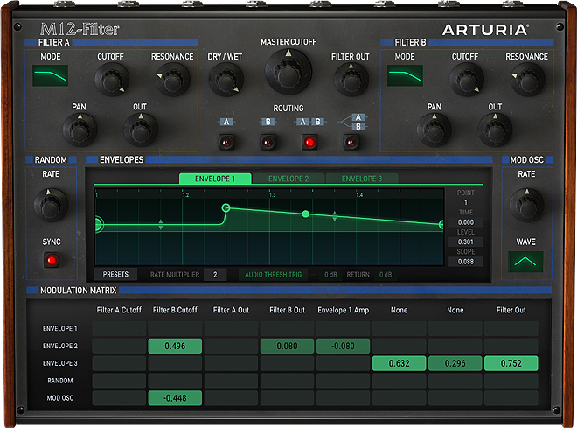Open the Envelope 1 Amp destination column header
The width and height of the screenshot is (577, 428).
(x=343, y=310)
